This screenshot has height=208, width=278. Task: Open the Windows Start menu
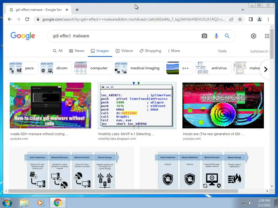point(7,203)
